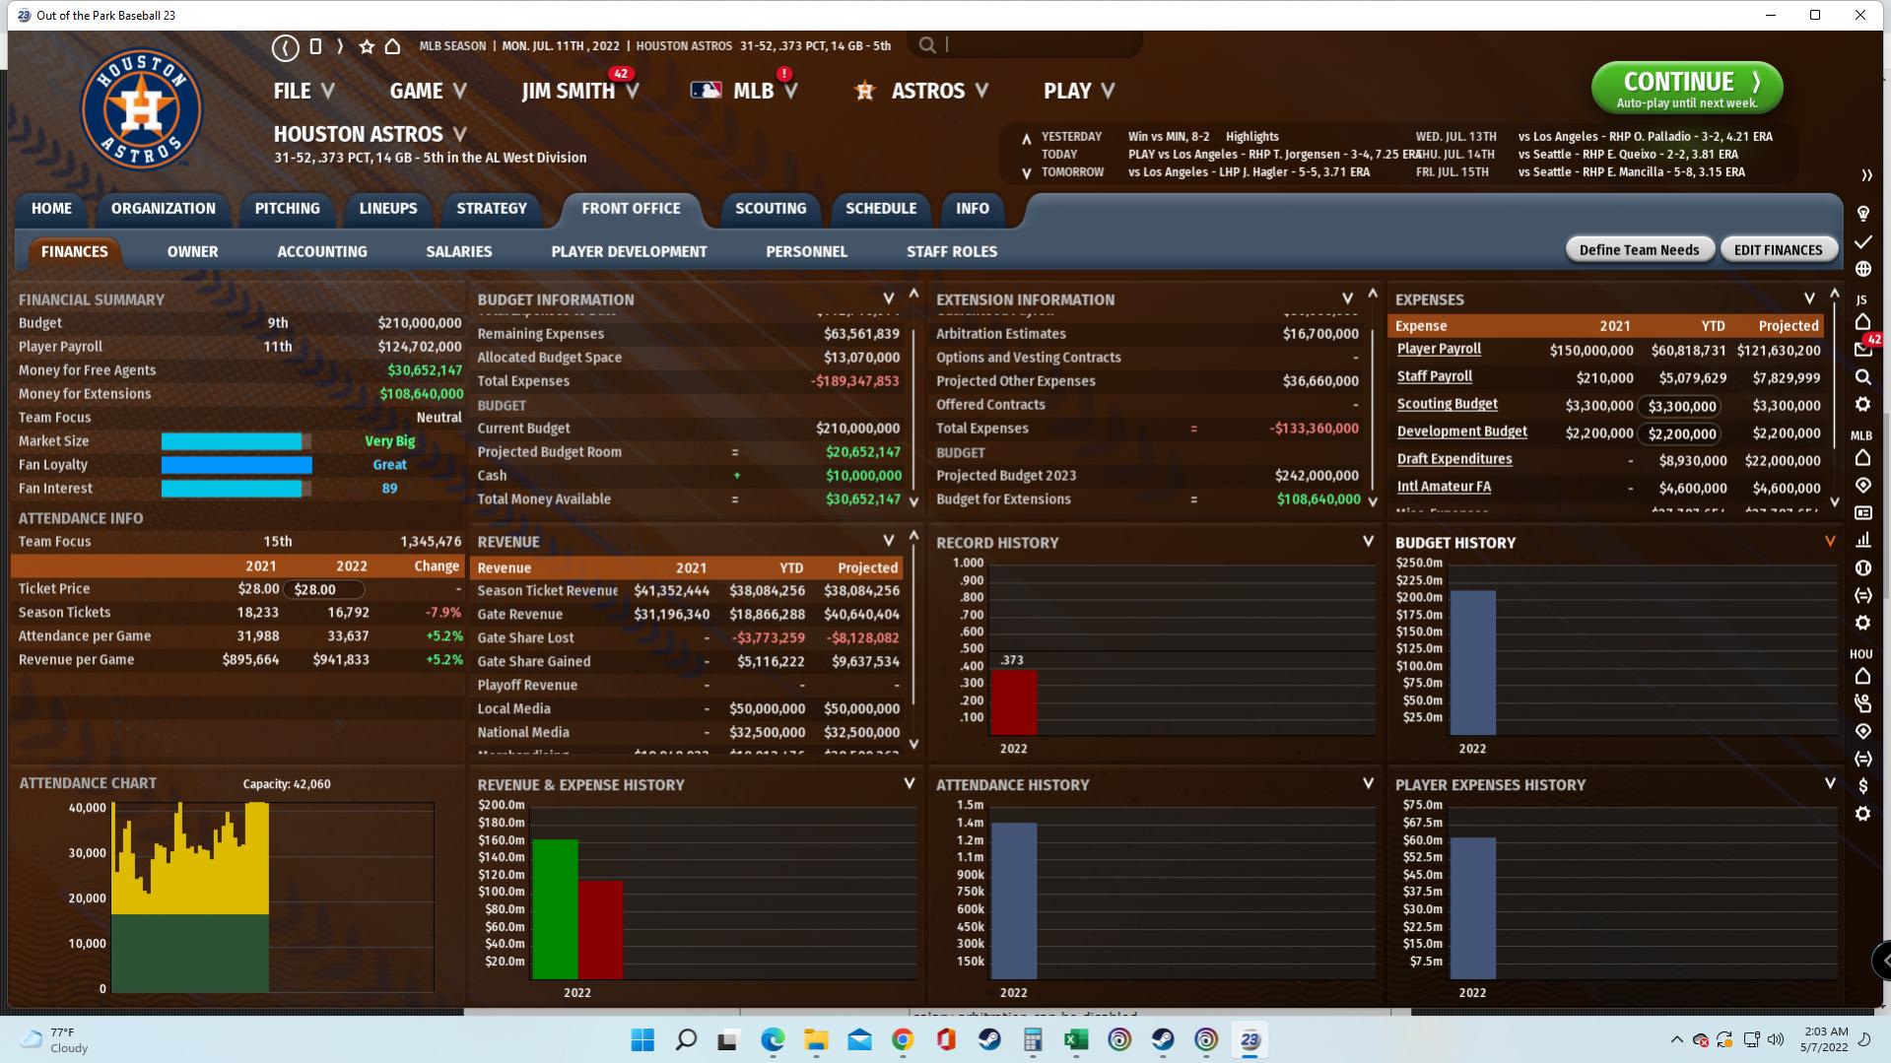Image resolution: width=1891 pixels, height=1063 pixels.
Task: Open the Staff Payroll expense link
Action: click(1435, 376)
